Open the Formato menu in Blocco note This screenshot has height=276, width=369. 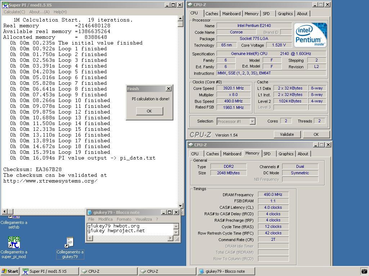(x=124, y=219)
